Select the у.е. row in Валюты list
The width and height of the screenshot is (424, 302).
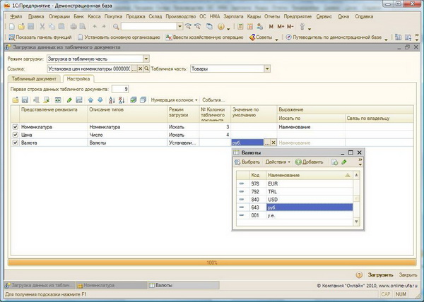coord(295,215)
